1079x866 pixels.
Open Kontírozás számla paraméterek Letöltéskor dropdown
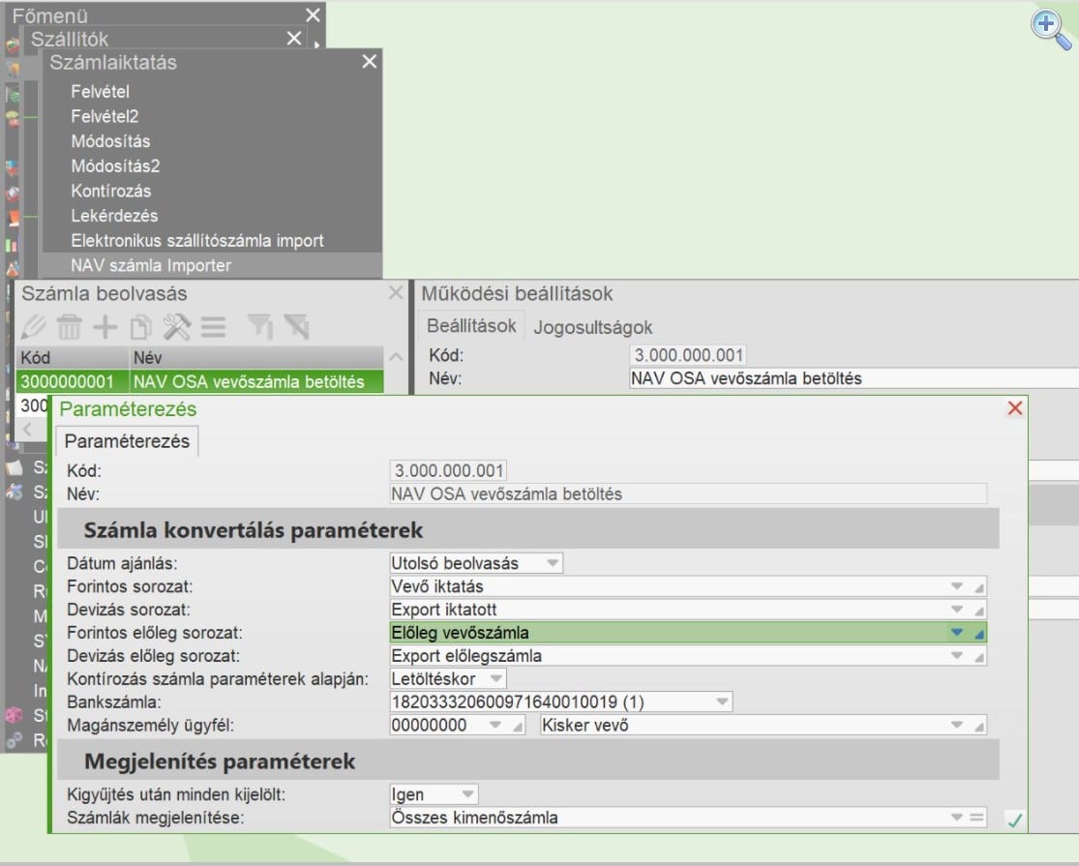click(495, 678)
